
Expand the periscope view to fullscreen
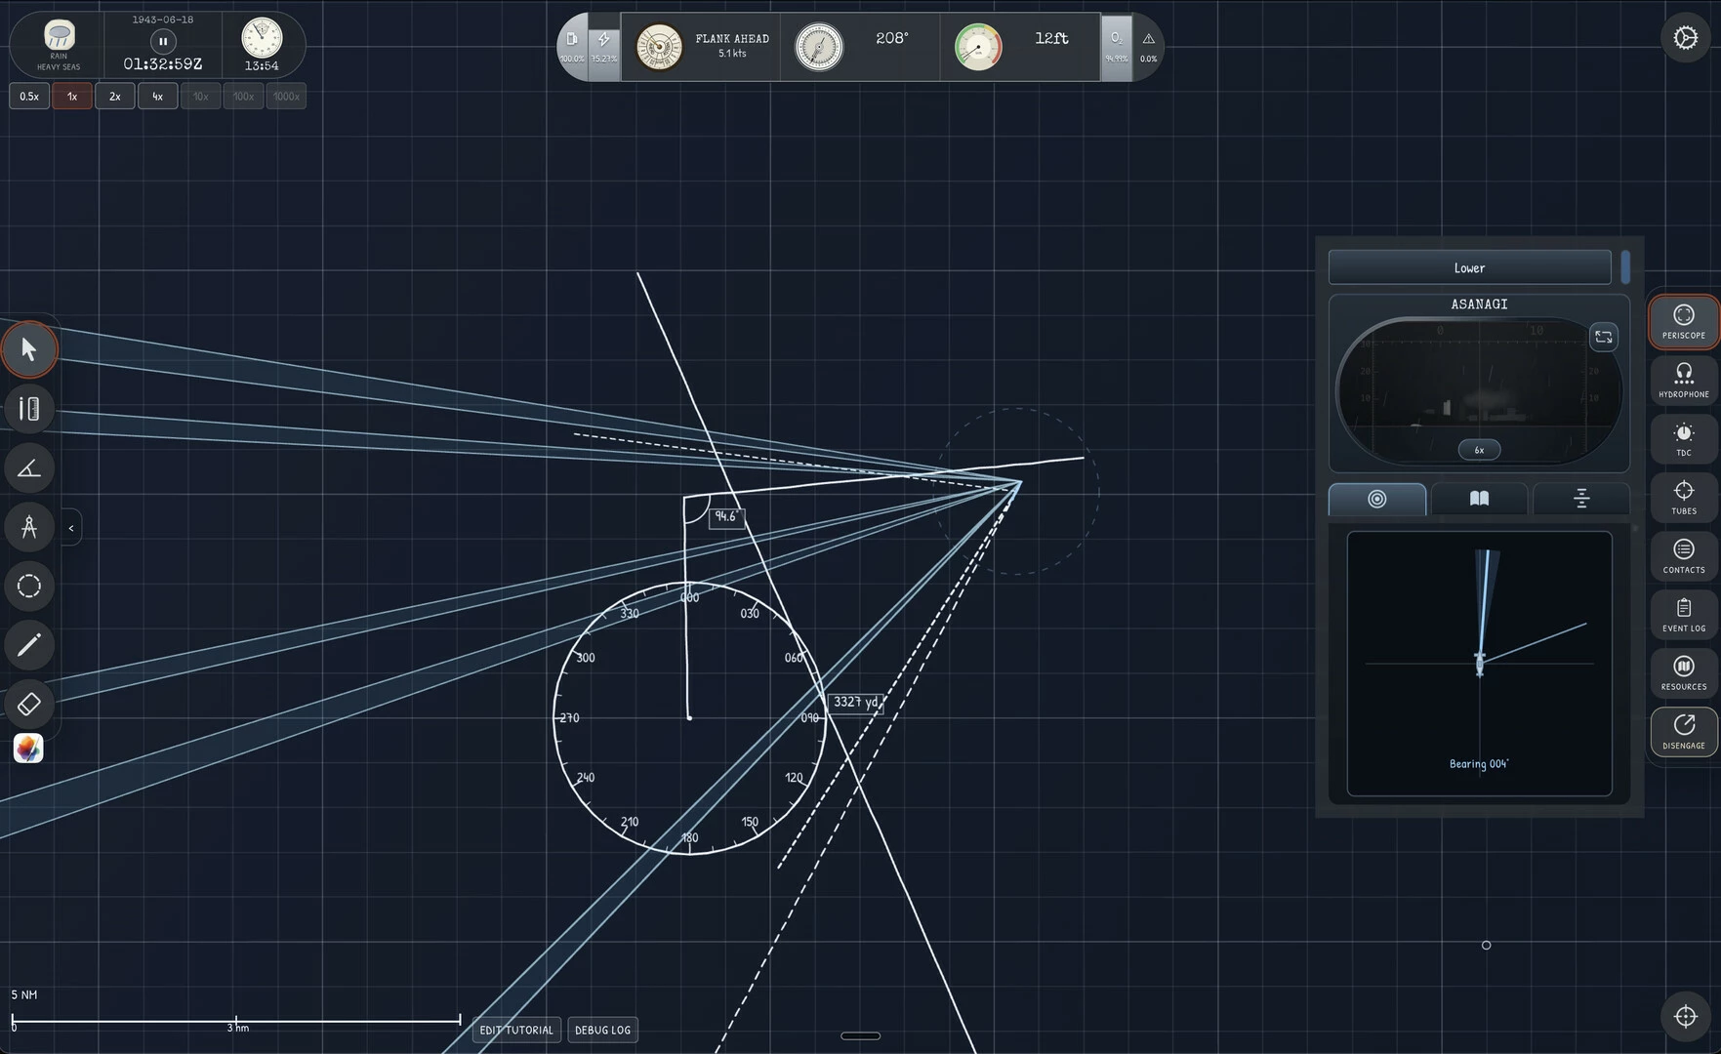1604,337
